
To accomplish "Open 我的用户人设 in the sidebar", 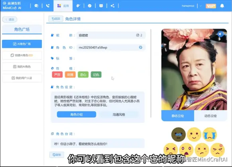I will 22,78.
